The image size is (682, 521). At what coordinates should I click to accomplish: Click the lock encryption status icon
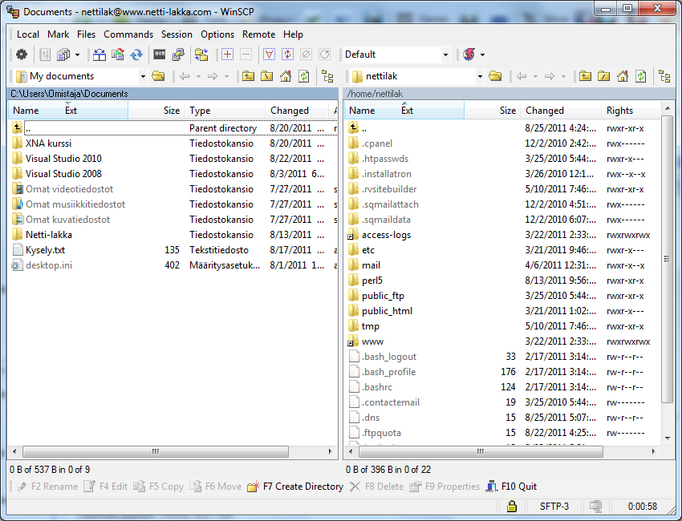pos(512,506)
